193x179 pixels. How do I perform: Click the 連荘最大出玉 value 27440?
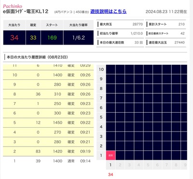click(179, 43)
